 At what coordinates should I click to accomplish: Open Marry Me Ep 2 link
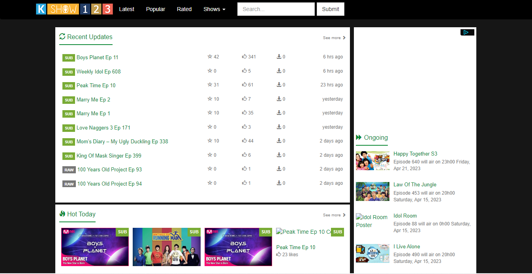coord(93,99)
